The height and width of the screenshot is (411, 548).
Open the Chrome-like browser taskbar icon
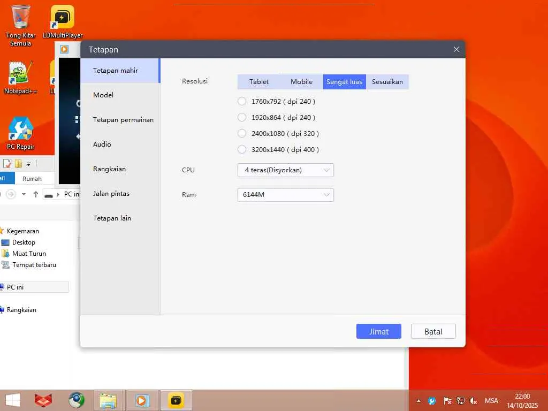pyautogui.click(x=76, y=400)
